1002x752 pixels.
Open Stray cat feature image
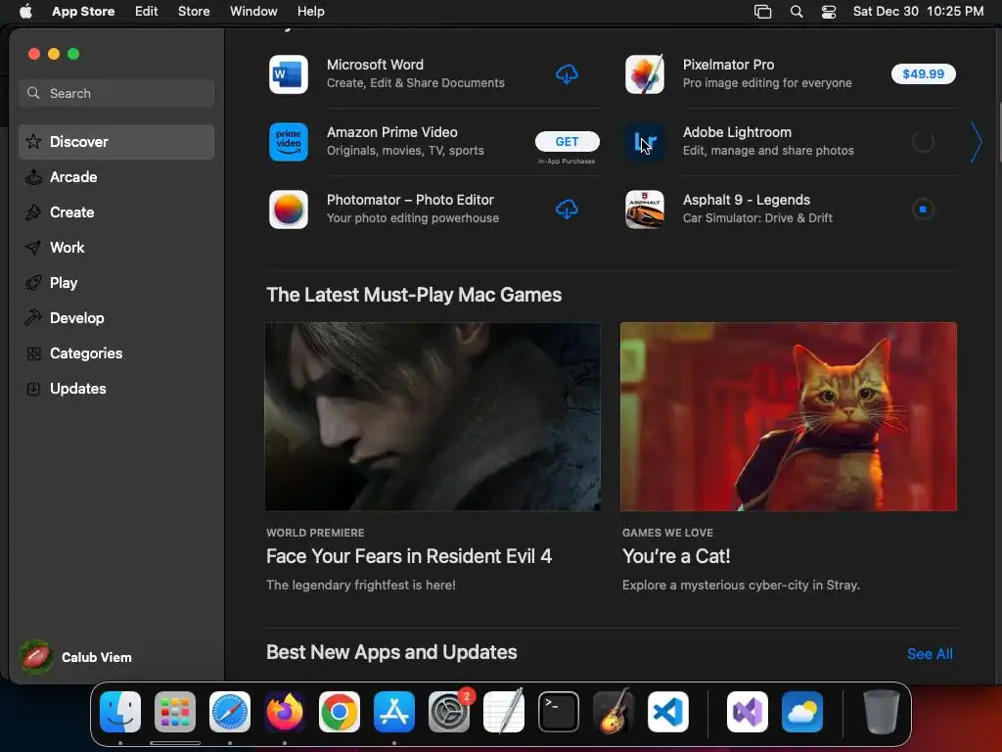click(788, 416)
